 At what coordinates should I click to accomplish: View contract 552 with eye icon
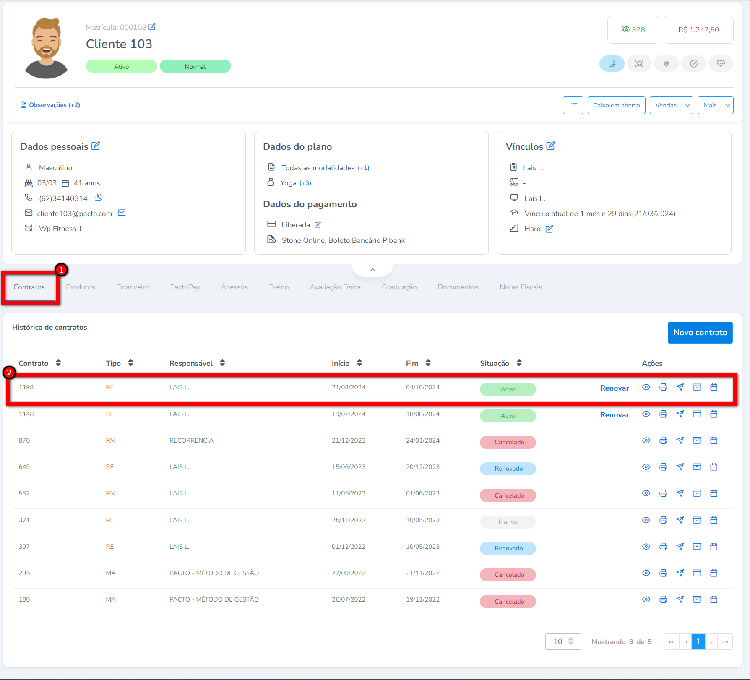[646, 493]
